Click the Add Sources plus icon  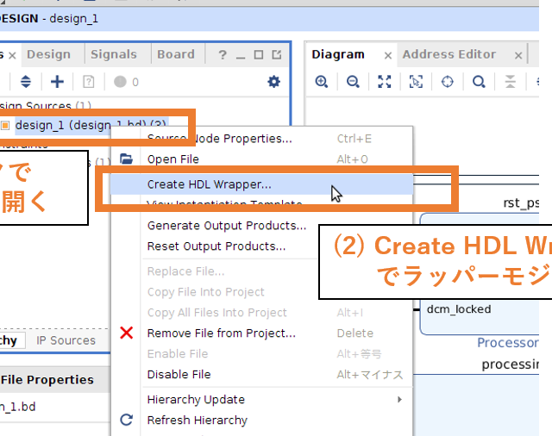click(x=57, y=82)
